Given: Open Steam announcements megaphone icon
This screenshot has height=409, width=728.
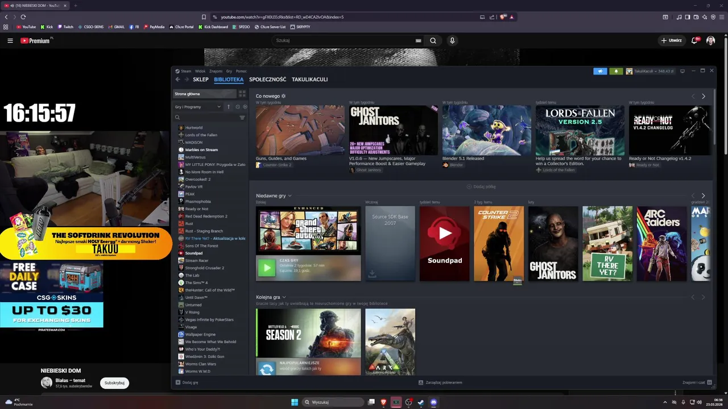Looking at the screenshot, I should pyautogui.click(x=600, y=71).
